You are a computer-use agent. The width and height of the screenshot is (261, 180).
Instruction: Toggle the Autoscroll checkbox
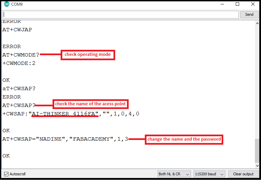(6, 174)
